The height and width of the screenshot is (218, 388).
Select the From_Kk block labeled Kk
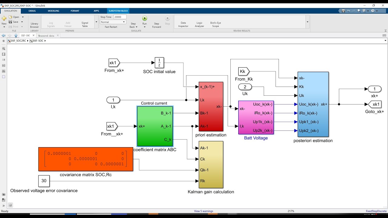point(243,71)
